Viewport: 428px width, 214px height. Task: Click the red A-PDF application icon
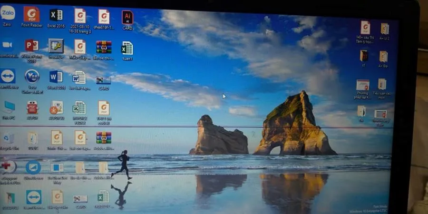click(32, 107)
